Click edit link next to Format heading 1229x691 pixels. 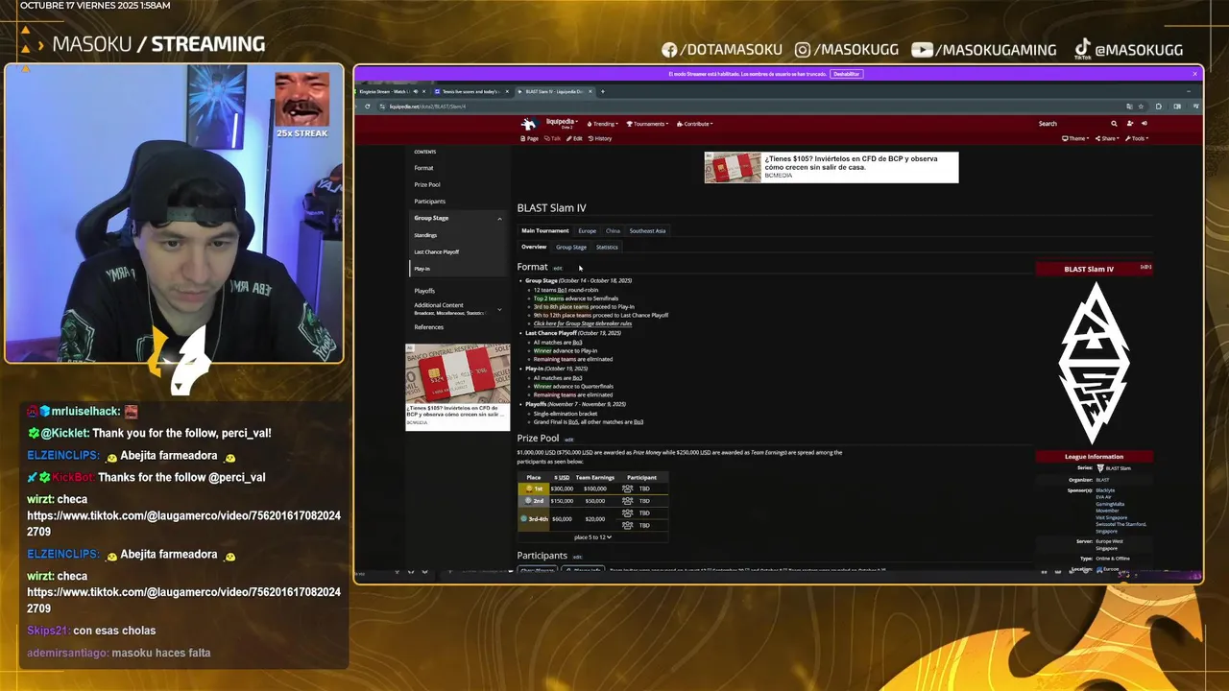[558, 268]
